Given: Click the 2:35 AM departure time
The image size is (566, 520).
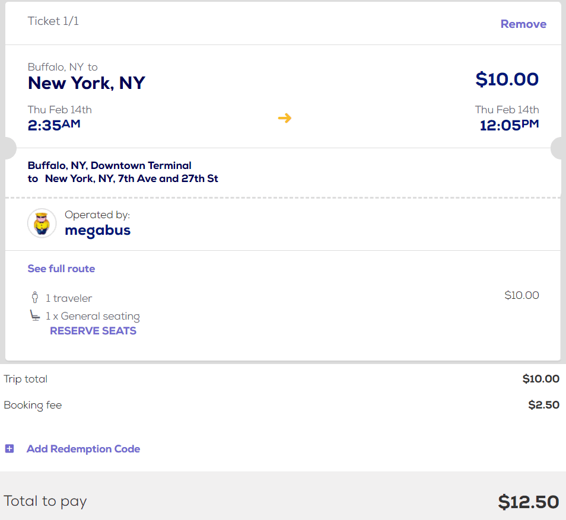Looking at the screenshot, I should pos(54,125).
